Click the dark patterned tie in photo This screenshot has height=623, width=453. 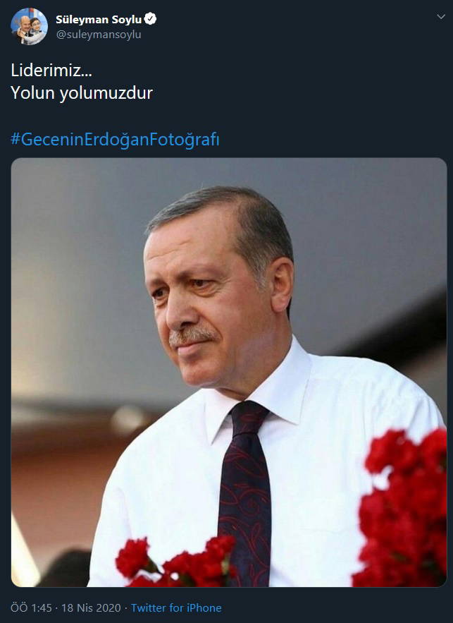(x=246, y=492)
